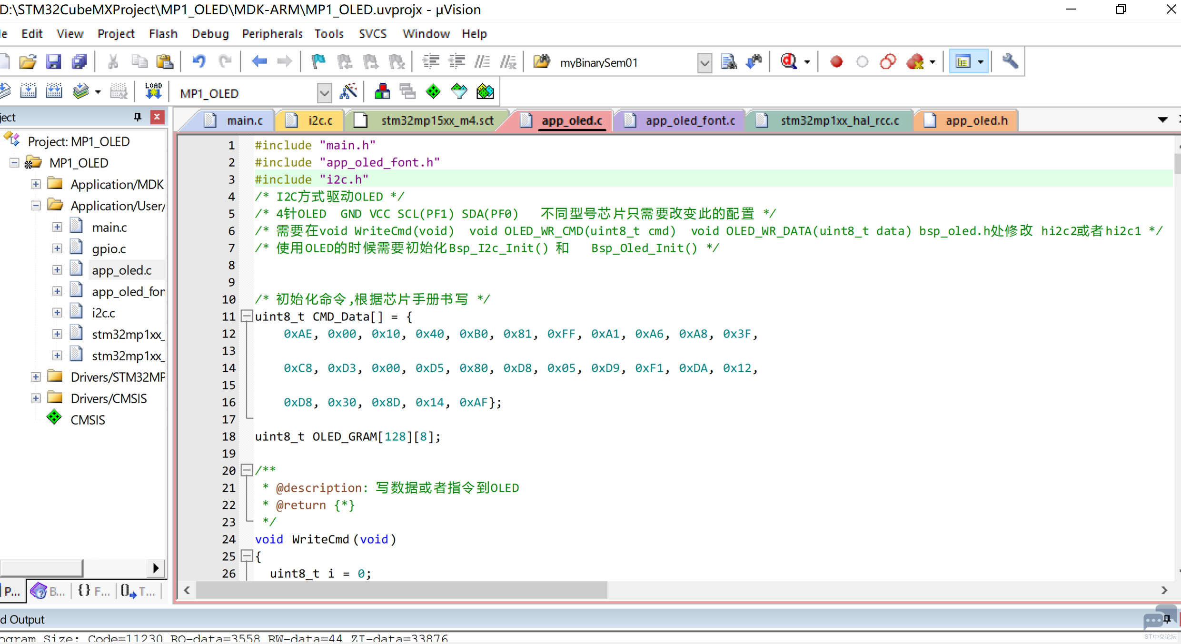Image resolution: width=1181 pixels, height=644 pixels.
Task: Pin the Project panel
Action: (138, 117)
